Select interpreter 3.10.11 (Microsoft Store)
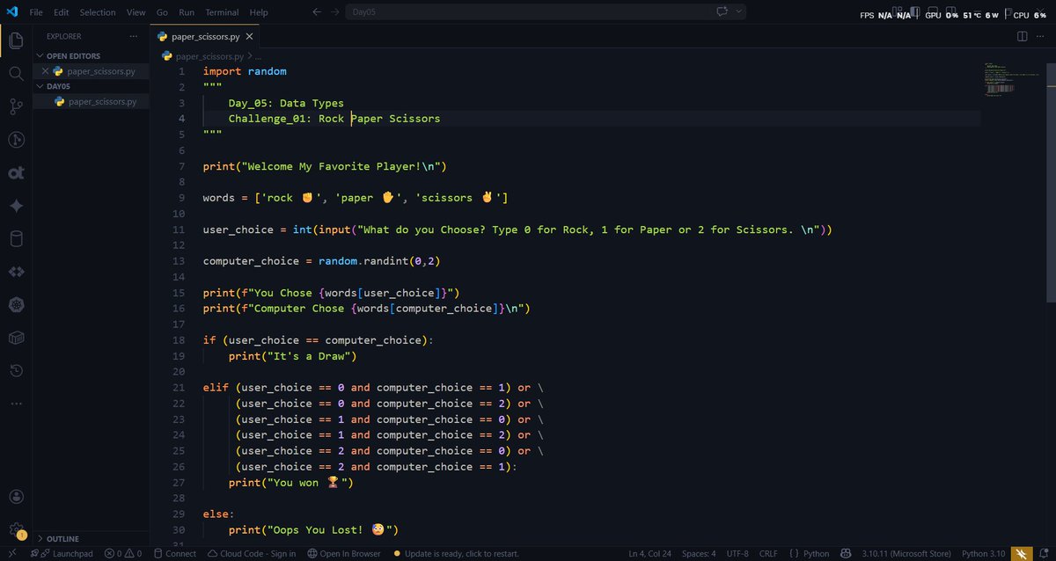 point(905,553)
